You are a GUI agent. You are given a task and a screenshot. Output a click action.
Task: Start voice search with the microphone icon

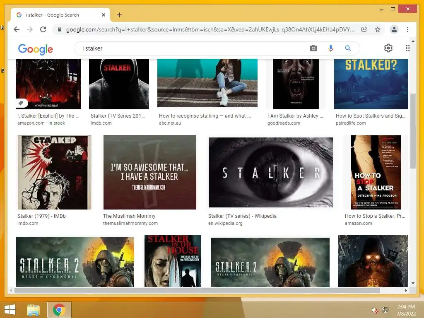pos(331,48)
